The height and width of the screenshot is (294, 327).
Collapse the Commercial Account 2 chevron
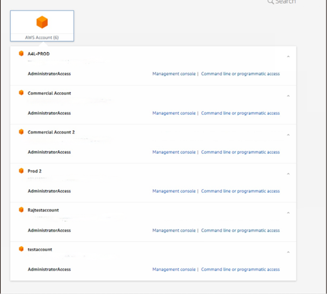288,135
